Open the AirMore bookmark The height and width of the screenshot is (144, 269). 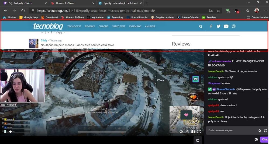10,17
